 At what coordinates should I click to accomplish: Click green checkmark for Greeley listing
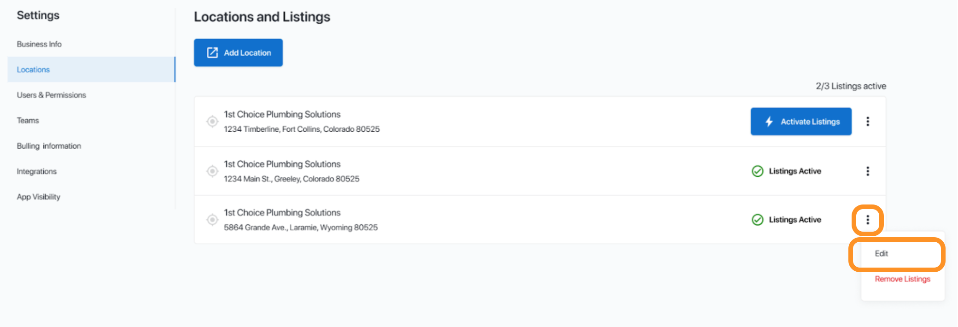click(757, 171)
